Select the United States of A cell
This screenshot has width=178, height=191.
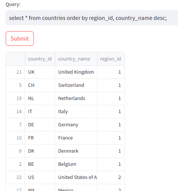(x=76, y=177)
